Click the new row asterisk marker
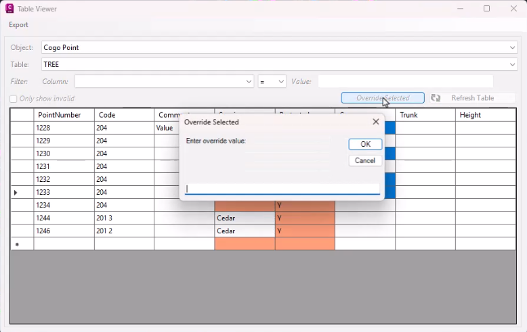 (x=17, y=244)
